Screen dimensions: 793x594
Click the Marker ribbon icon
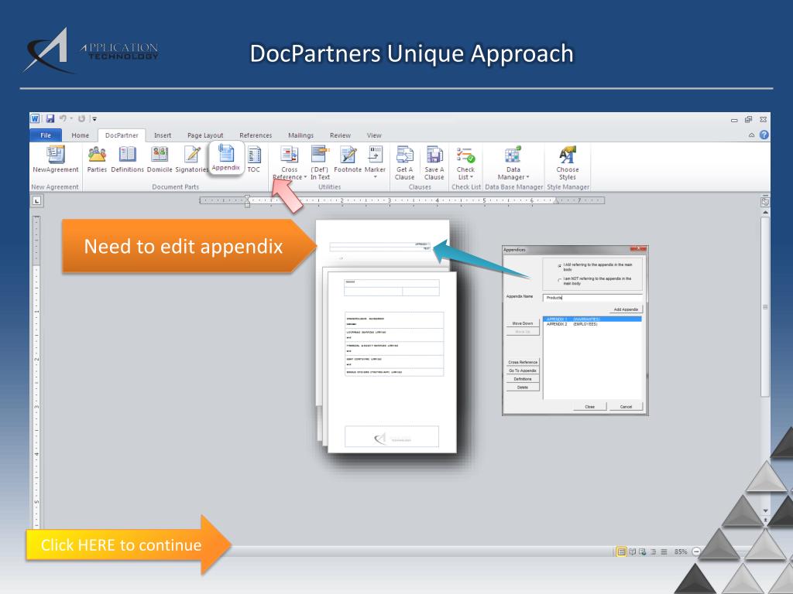point(376,154)
